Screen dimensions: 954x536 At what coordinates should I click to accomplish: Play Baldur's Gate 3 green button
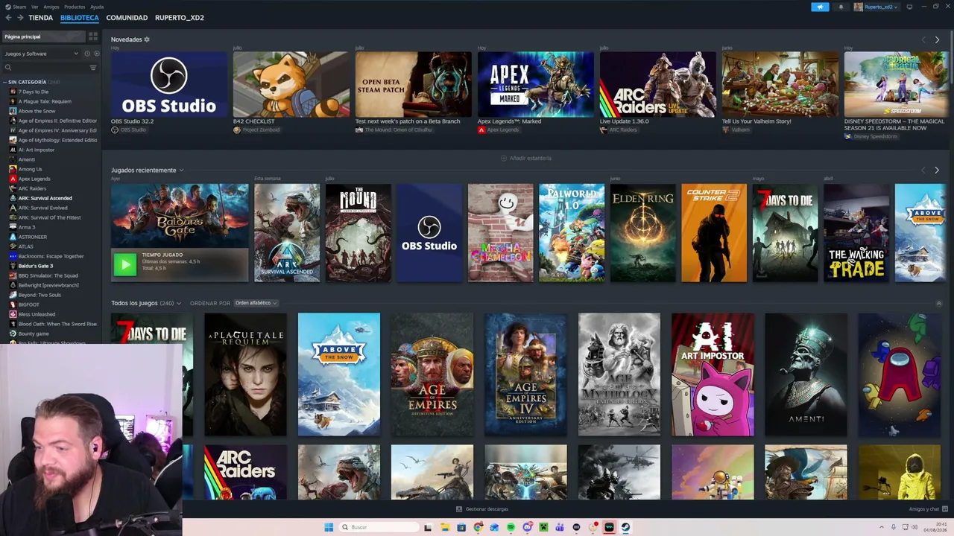(125, 264)
